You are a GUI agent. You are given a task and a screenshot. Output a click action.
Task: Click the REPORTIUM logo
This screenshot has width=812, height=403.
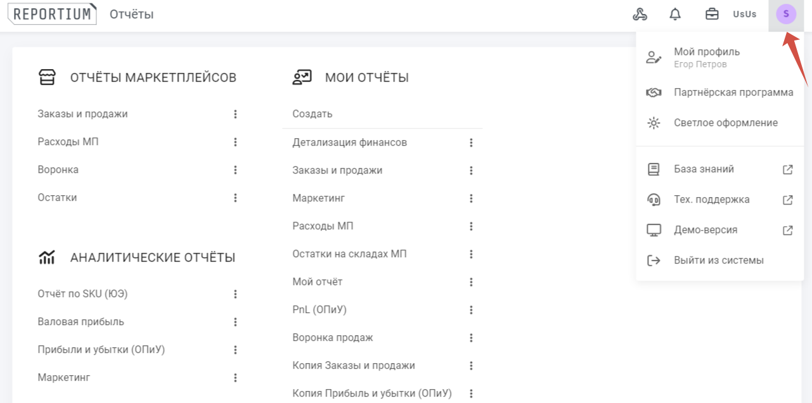52,14
